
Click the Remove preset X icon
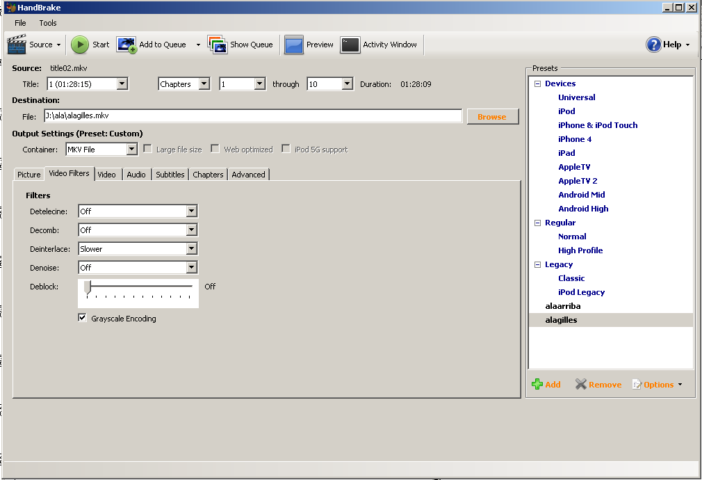click(580, 384)
